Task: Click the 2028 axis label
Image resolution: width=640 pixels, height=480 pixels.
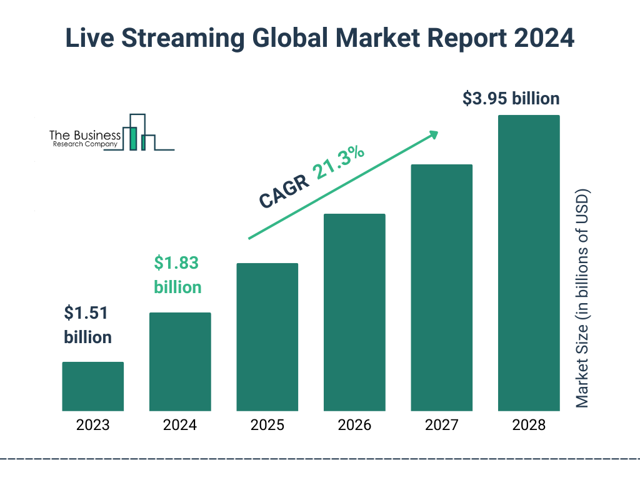Action: [x=529, y=425]
